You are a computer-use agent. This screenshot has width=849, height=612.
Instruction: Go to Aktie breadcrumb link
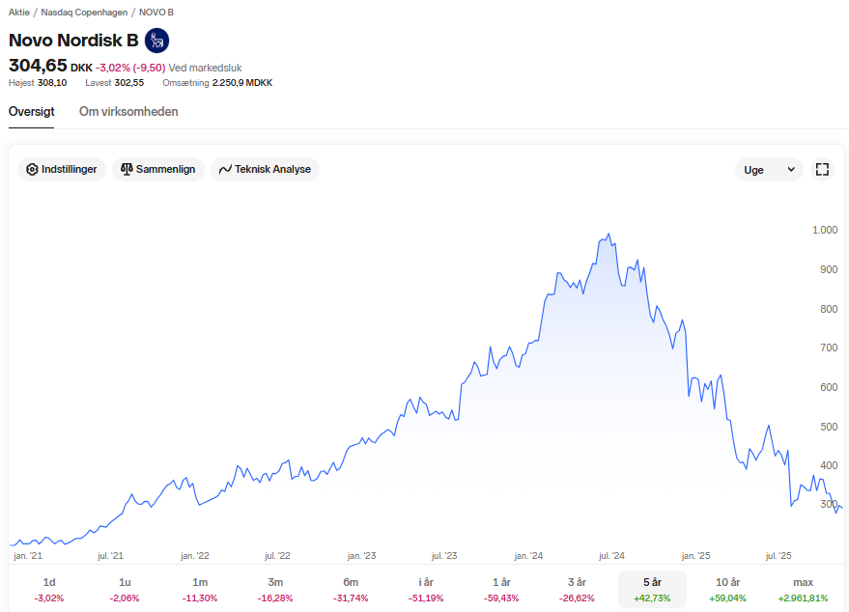point(19,13)
